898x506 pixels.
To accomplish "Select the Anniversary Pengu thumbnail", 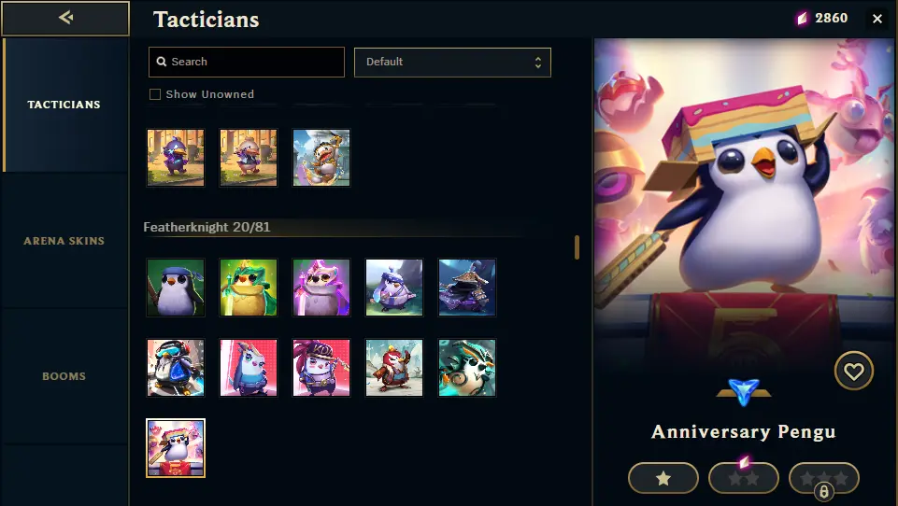I will pyautogui.click(x=176, y=447).
